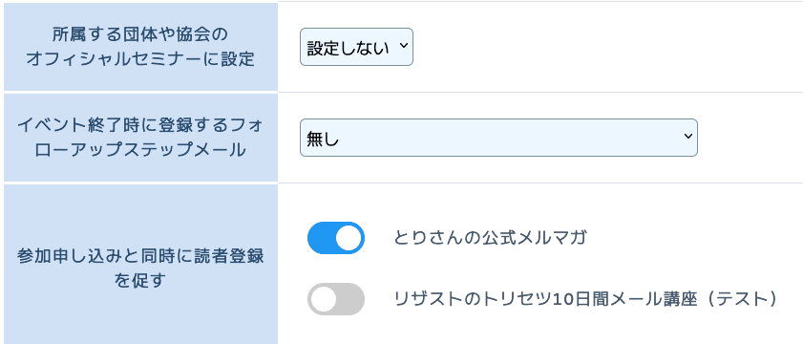Click the イベント終了時に登録するフォ heading line

tap(139, 126)
